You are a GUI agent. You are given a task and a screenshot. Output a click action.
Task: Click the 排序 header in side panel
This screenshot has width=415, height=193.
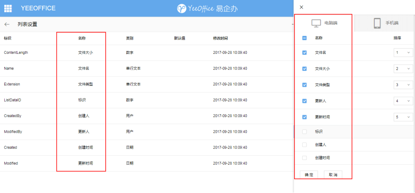(x=397, y=38)
